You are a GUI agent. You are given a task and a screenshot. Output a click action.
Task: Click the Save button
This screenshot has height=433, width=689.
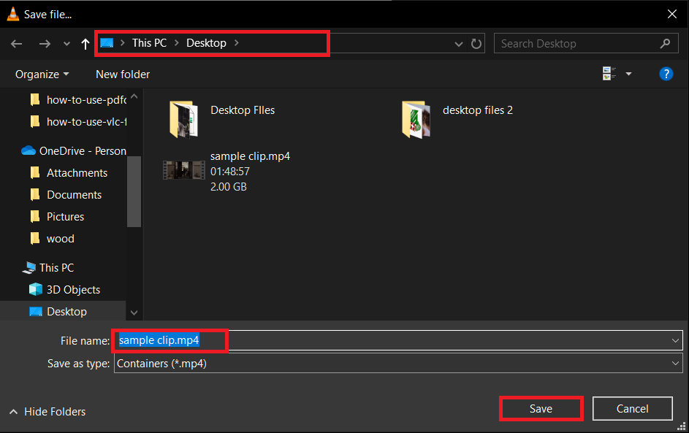click(541, 408)
